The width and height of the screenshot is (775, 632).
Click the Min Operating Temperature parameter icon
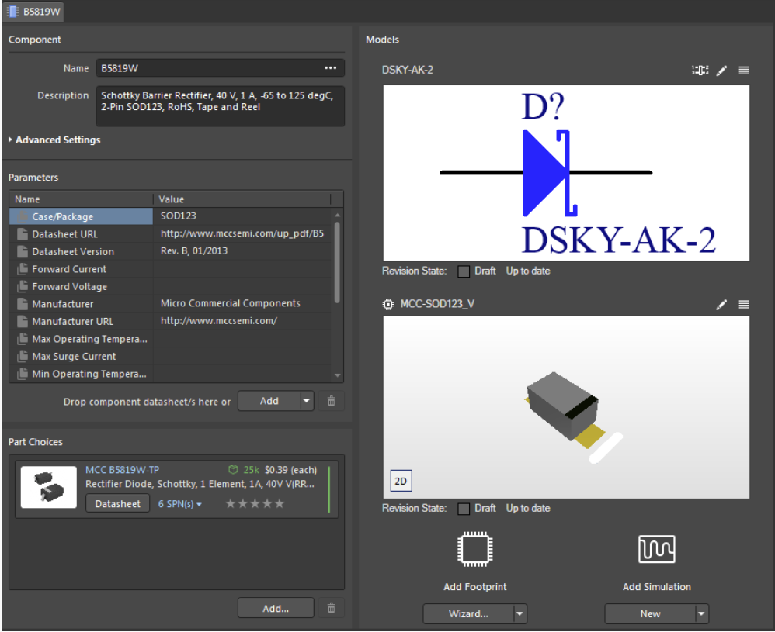pyautogui.click(x=23, y=374)
